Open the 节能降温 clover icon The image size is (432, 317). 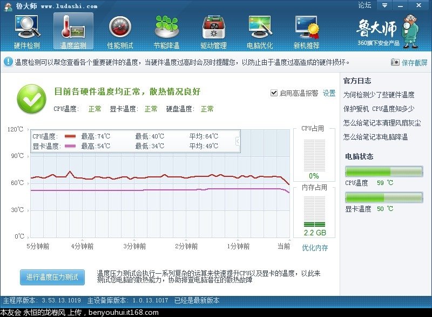[x=167, y=31]
